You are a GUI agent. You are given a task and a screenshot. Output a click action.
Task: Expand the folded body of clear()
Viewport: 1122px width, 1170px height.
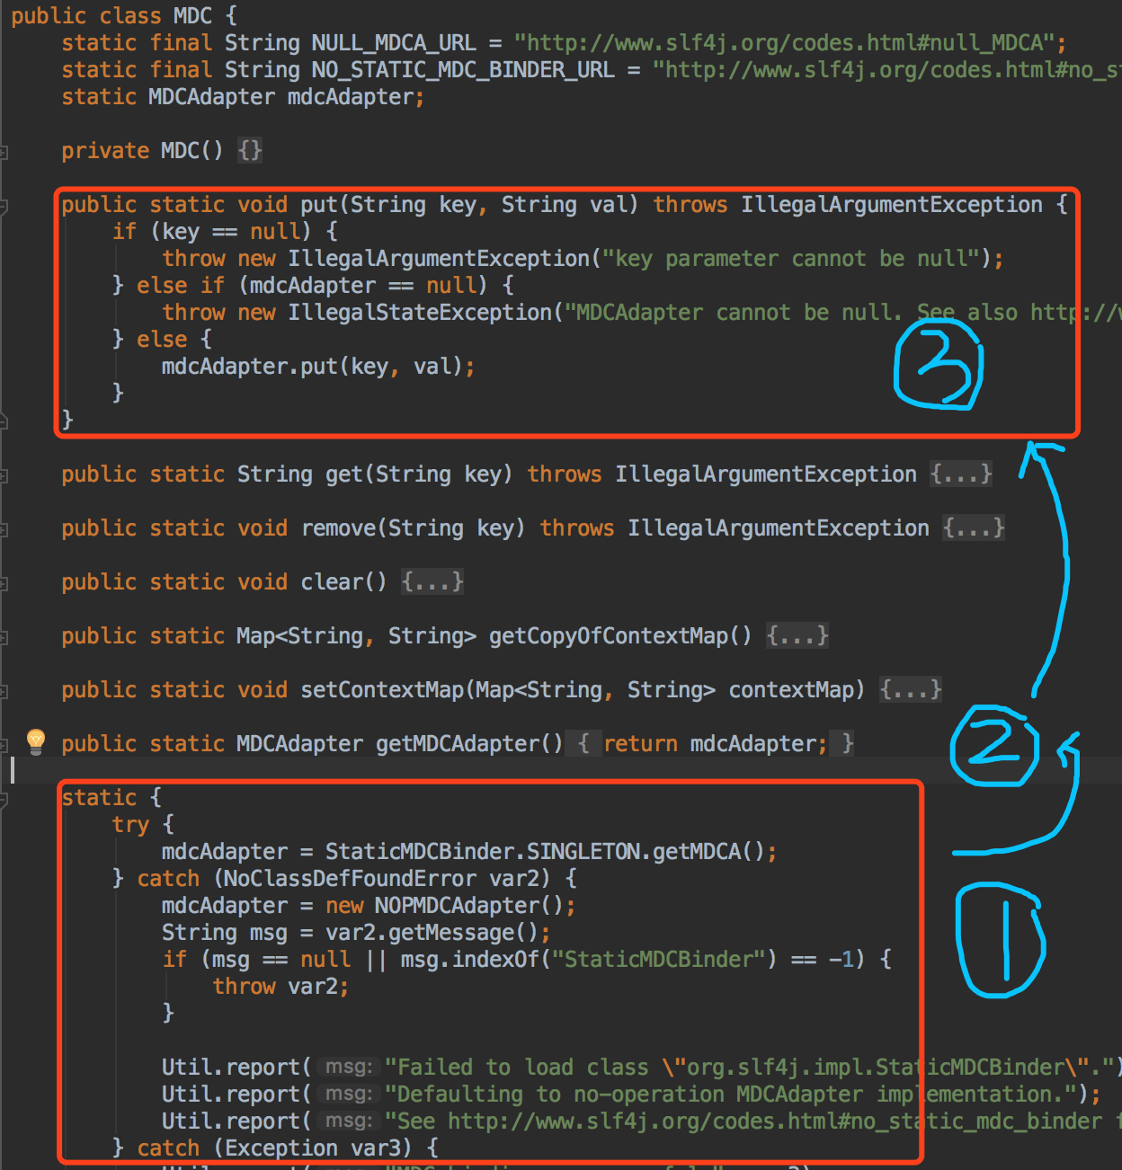pos(432,582)
